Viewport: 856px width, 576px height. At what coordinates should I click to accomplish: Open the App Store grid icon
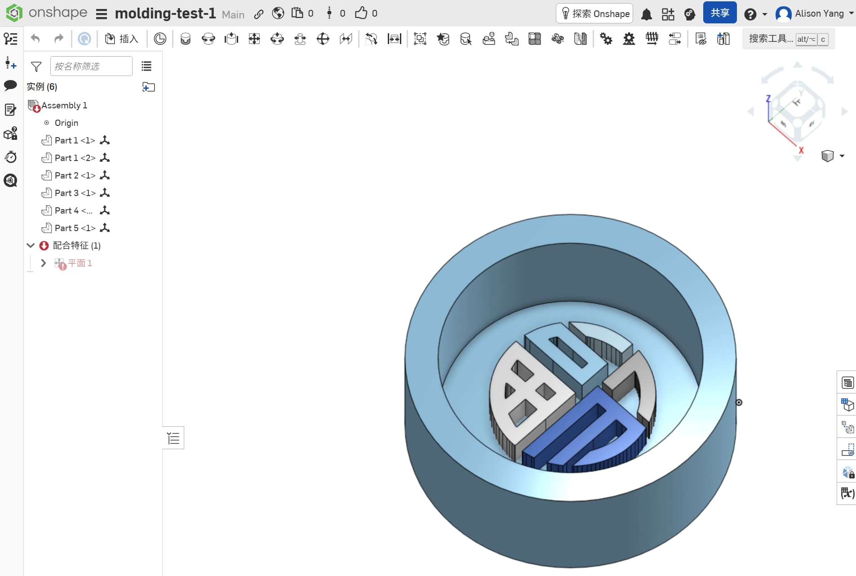point(668,14)
